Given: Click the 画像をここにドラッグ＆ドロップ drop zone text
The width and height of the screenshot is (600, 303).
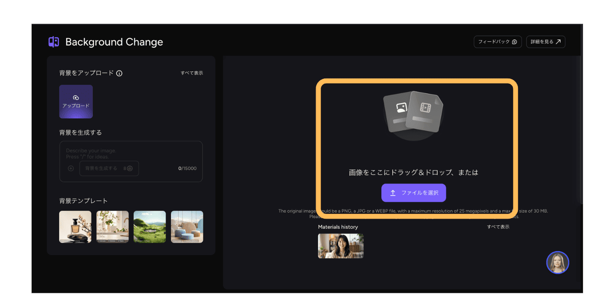Looking at the screenshot, I should (413, 173).
